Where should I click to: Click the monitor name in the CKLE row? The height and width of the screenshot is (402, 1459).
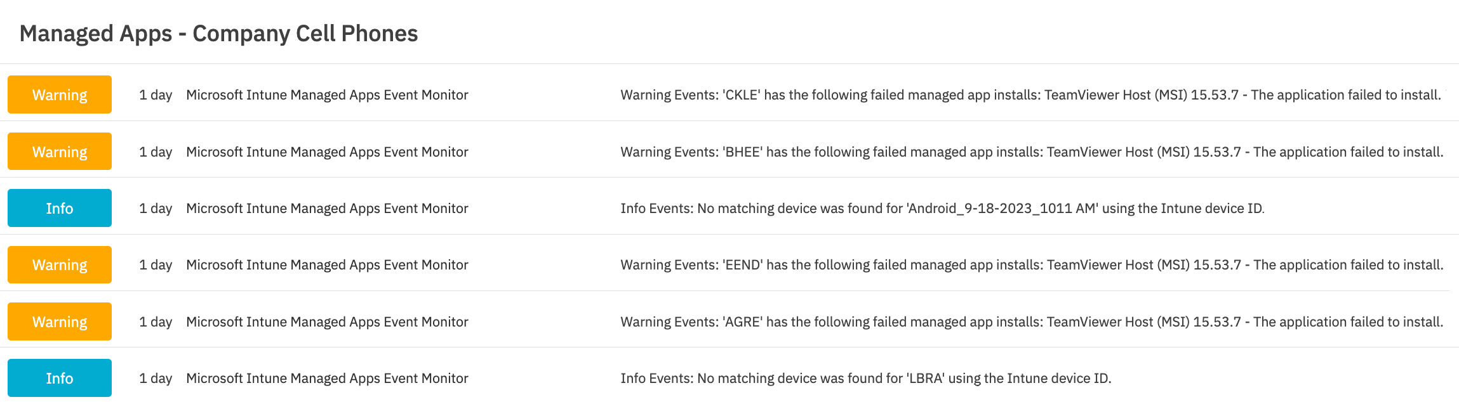tap(327, 95)
